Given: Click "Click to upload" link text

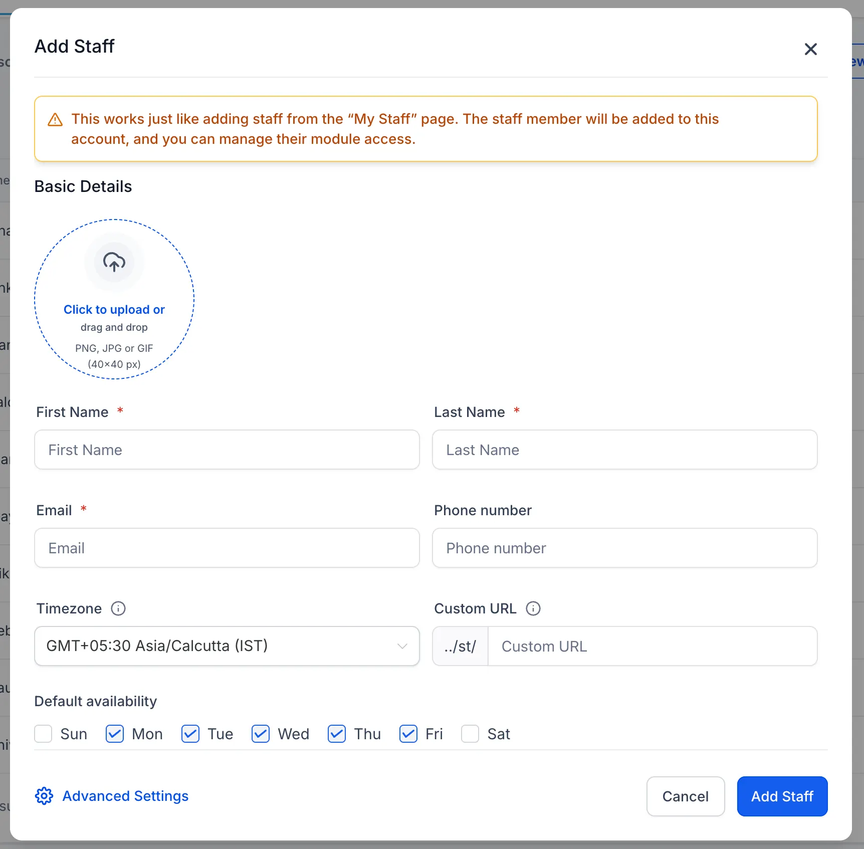Looking at the screenshot, I should (x=107, y=310).
